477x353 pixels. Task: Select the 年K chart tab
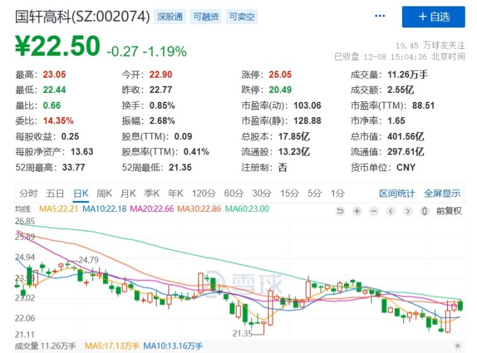click(176, 193)
